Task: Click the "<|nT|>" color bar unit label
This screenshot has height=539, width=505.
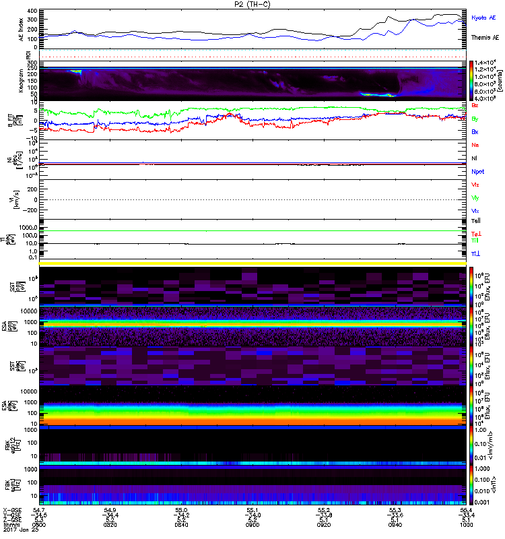Action: pos(495,485)
